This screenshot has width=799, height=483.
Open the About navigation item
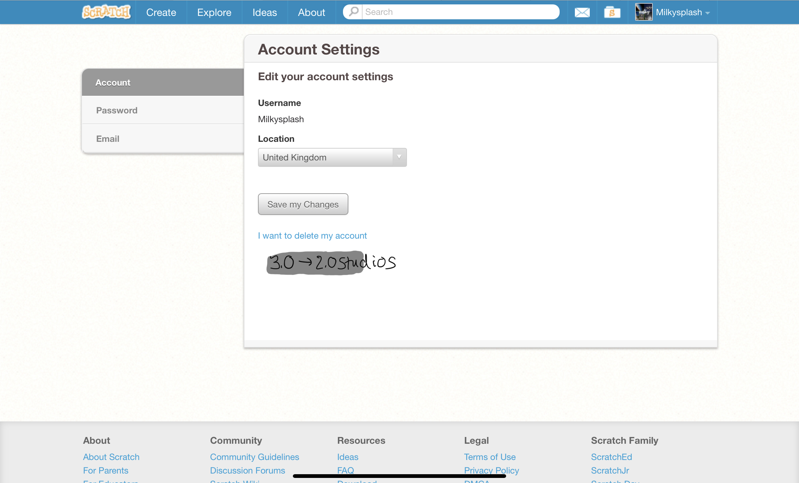click(x=311, y=13)
